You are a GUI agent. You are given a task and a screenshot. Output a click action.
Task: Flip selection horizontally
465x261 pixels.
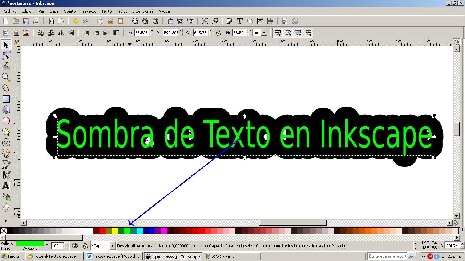[x=61, y=33]
